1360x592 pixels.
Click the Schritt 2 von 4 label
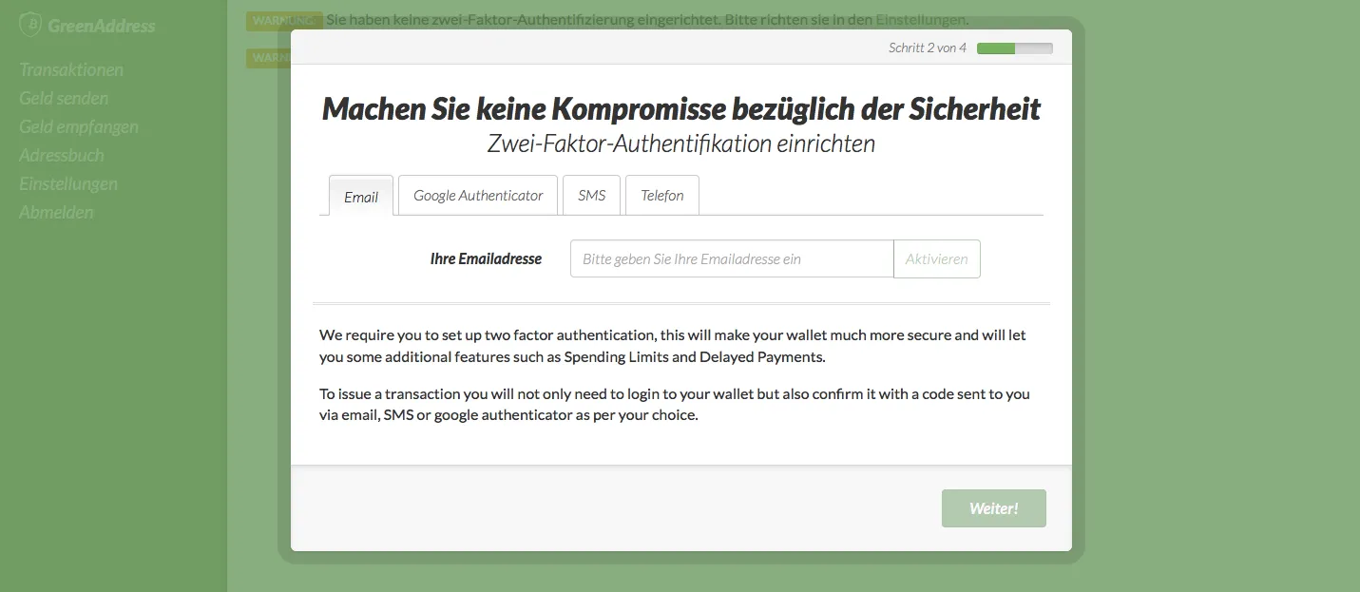coord(927,48)
